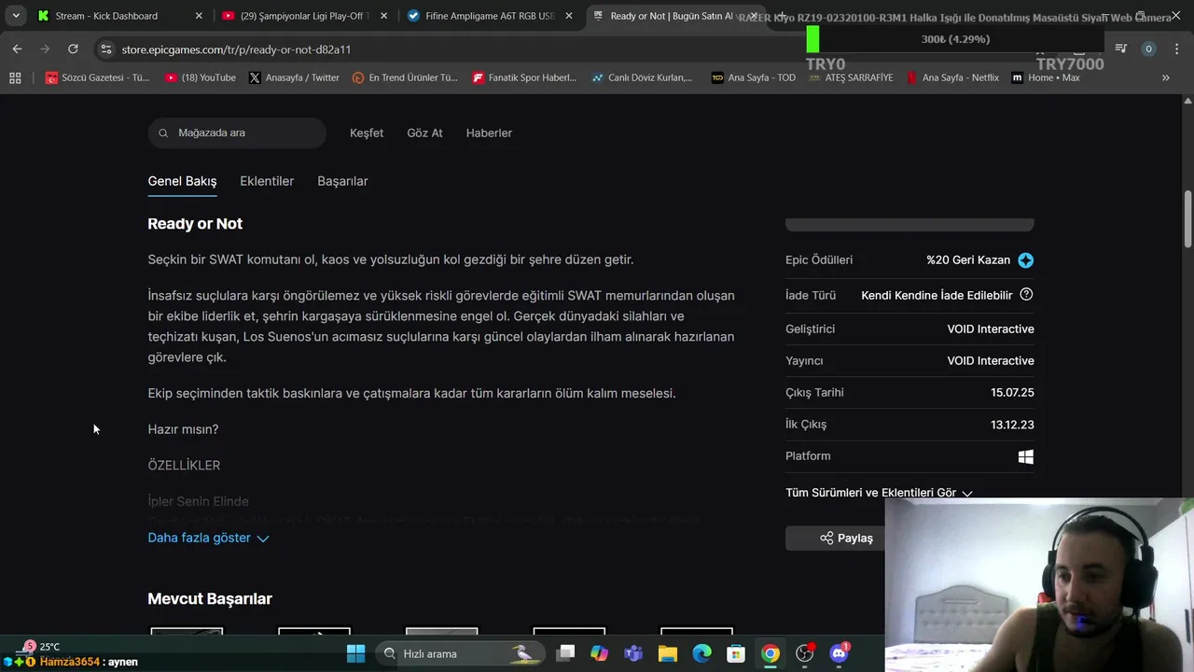Viewport: 1194px width, 672px height.
Task: Expand description with Daha fazla göster
Action: 208,538
